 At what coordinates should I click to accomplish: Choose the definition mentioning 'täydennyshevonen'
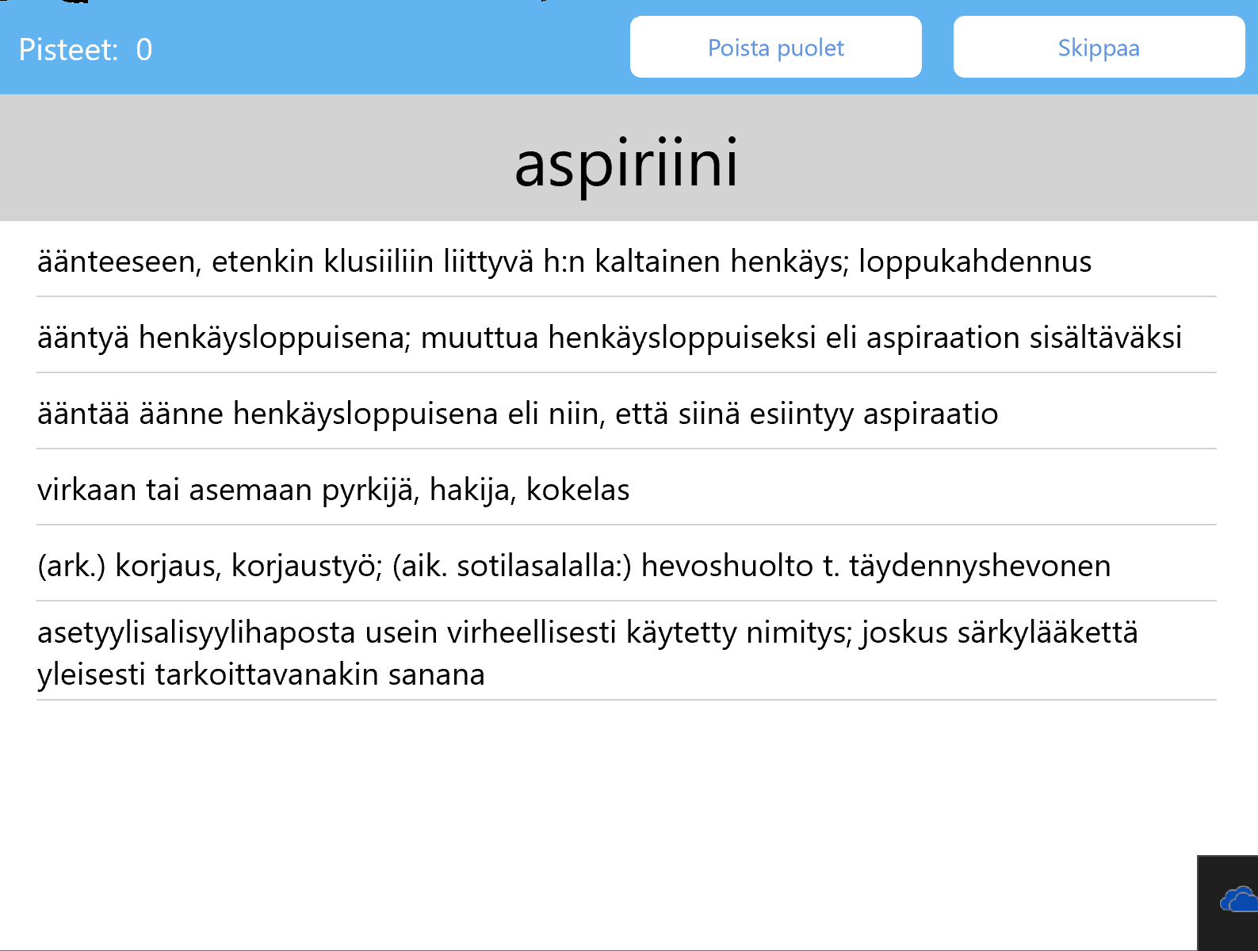(x=573, y=566)
